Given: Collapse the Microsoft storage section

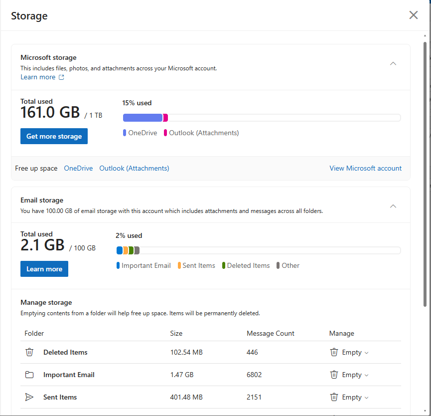Looking at the screenshot, I should [x=393, y=63].
